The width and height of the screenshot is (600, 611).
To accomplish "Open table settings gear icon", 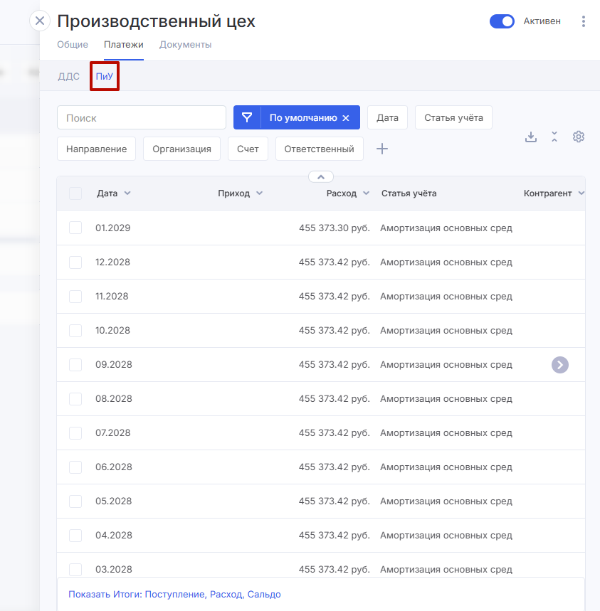I will [x=579, y=137].
